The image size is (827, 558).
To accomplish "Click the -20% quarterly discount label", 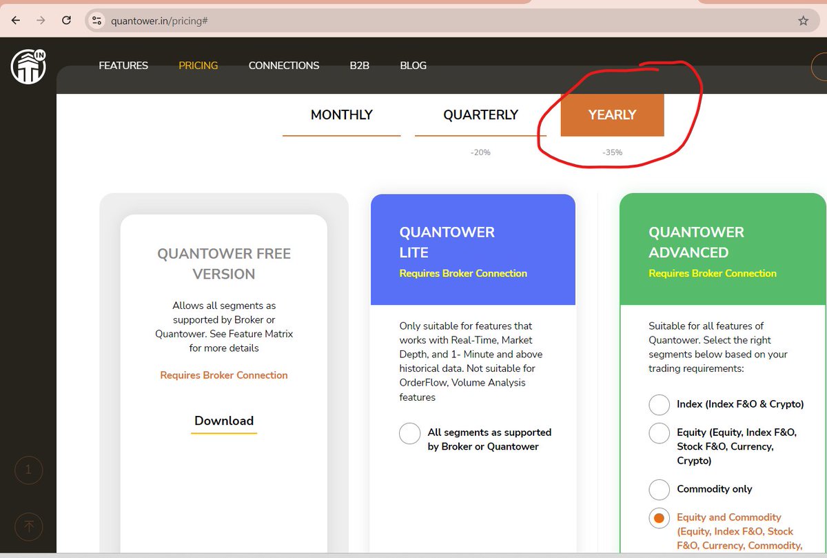I will coord(480,152).
